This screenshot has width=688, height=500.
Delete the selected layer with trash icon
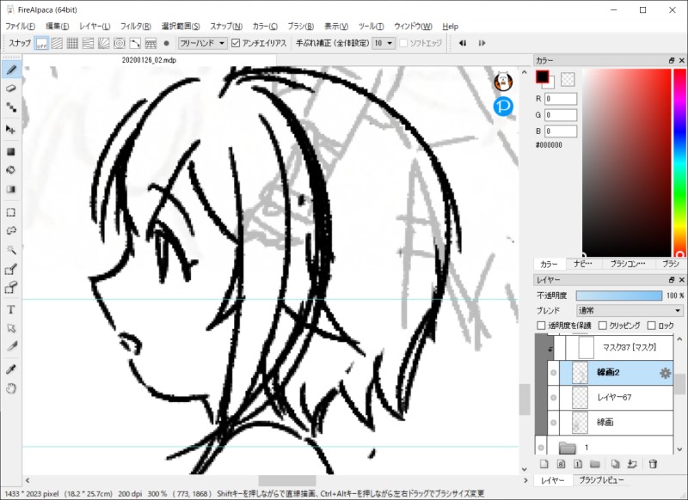[653, 464]
